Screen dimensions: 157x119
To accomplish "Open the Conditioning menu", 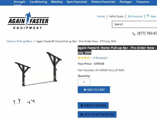I will [x=38, y=2].
